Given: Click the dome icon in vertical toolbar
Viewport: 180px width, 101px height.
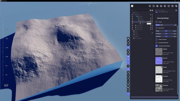Looking at the screenshot, I should 128,85.
